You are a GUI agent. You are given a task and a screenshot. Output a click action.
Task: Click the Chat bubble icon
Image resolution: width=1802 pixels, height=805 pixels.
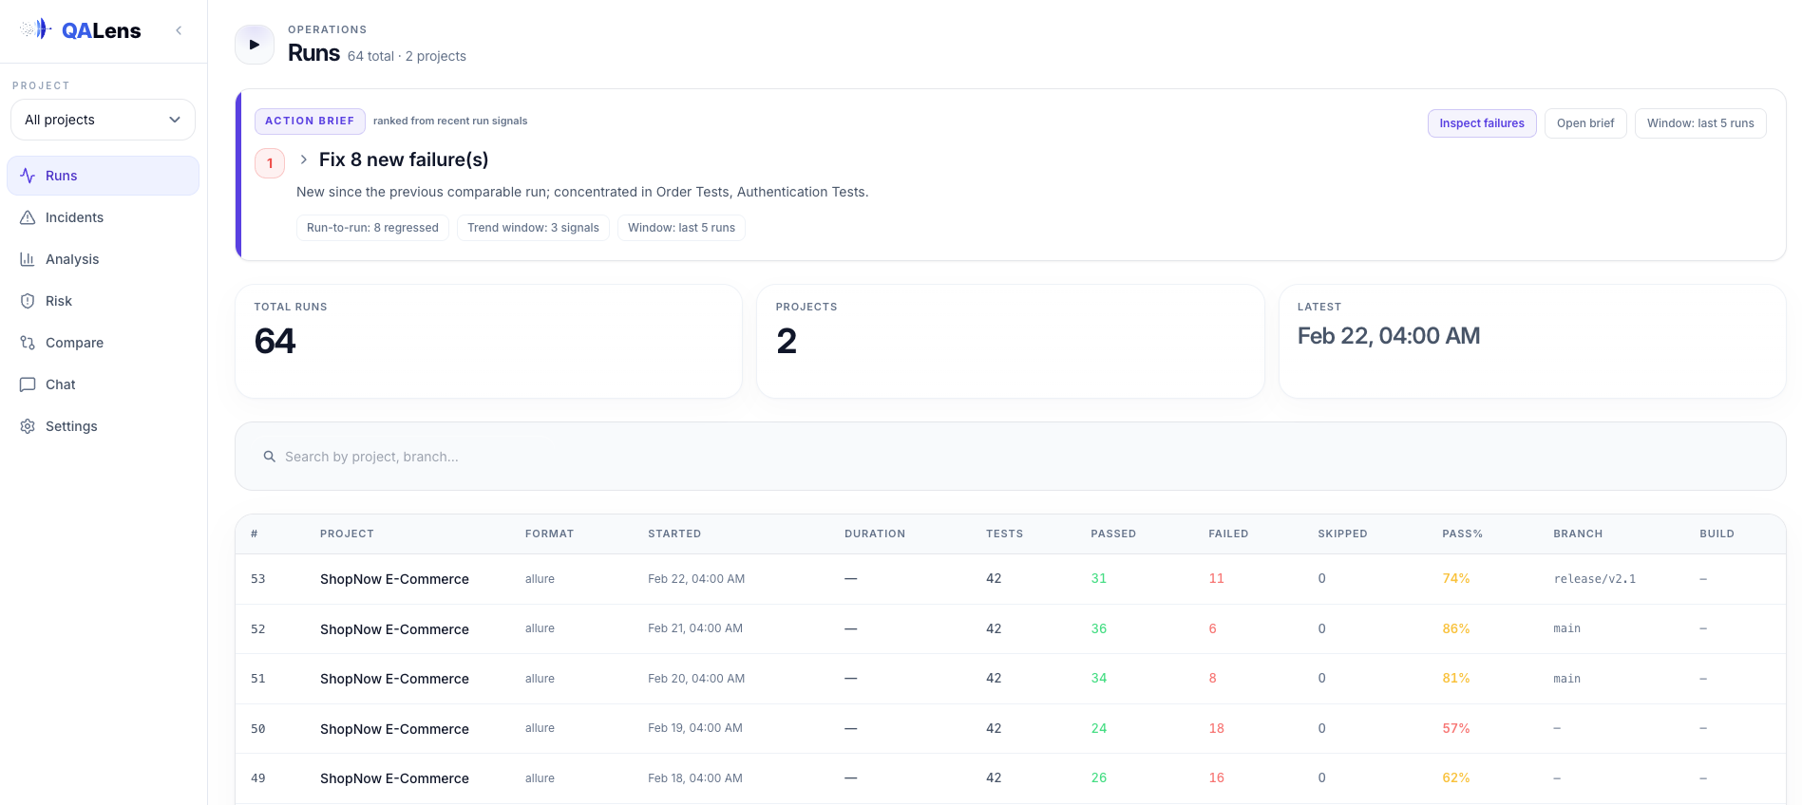click(28, 384)
